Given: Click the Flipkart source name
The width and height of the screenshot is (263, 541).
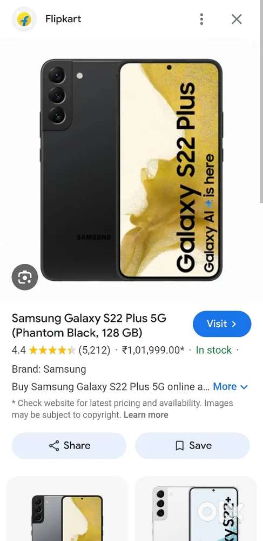Looking at the screenshot, I should click(63, 19).
